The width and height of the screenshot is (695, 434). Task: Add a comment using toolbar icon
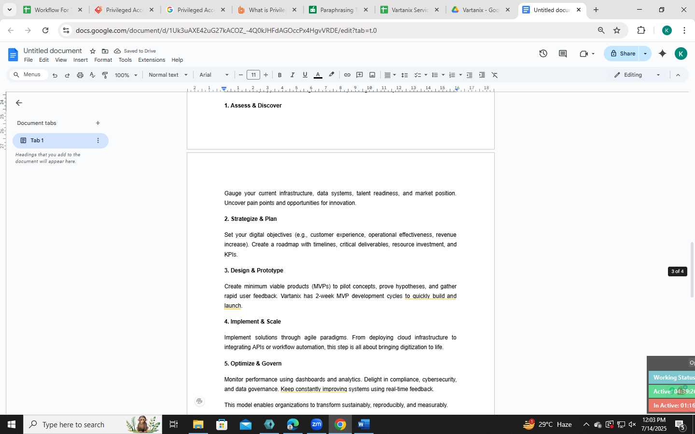[x=360, y=75]
